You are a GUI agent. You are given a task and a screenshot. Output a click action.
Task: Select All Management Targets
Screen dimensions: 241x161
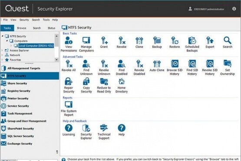pos(30,68)
